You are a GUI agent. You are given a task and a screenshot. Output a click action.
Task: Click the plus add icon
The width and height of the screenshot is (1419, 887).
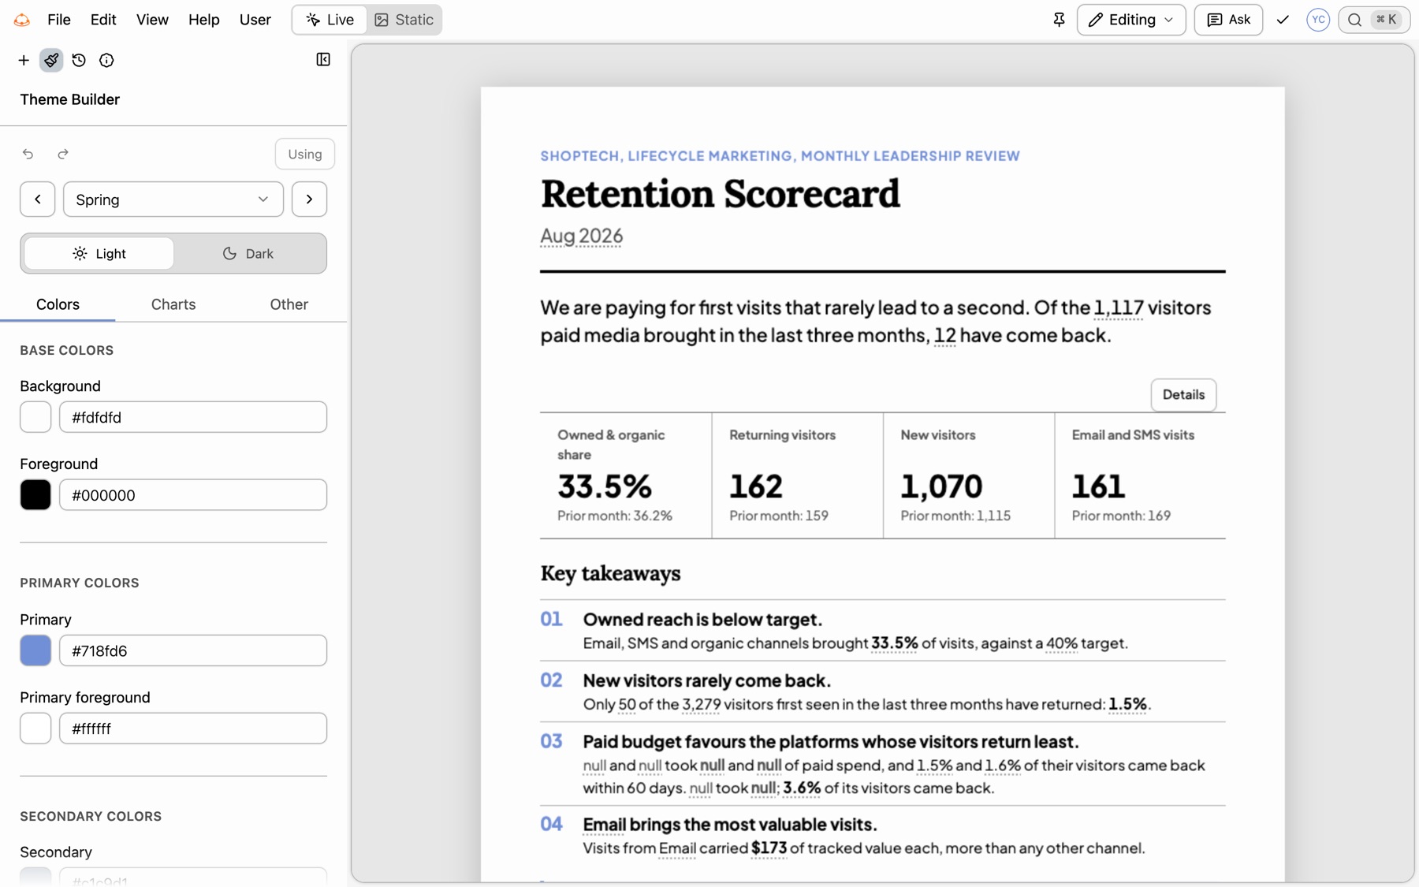tap(24, 60)
